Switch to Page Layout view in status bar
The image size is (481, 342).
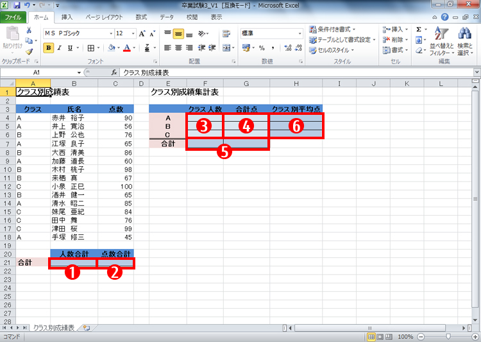click(x=380, y=337)
